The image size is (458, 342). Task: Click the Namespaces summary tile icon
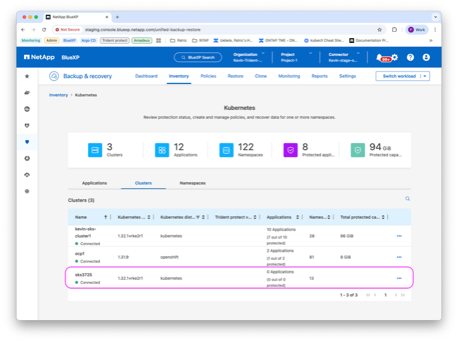click(226, 150)
